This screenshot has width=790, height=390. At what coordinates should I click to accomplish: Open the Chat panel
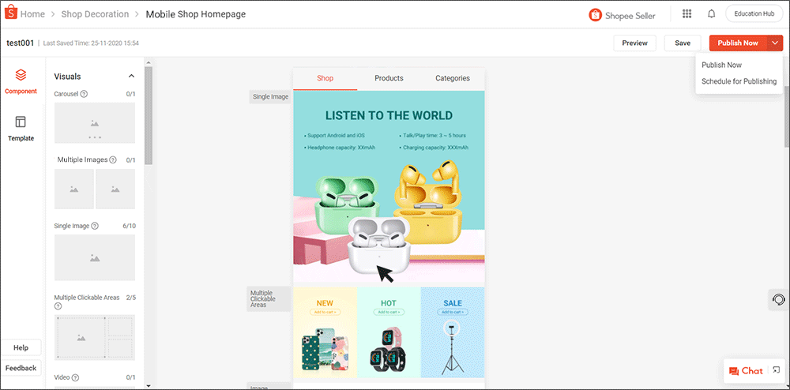(747, 371)
